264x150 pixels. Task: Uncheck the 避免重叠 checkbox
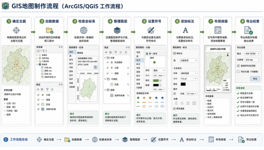click(174, 108)
